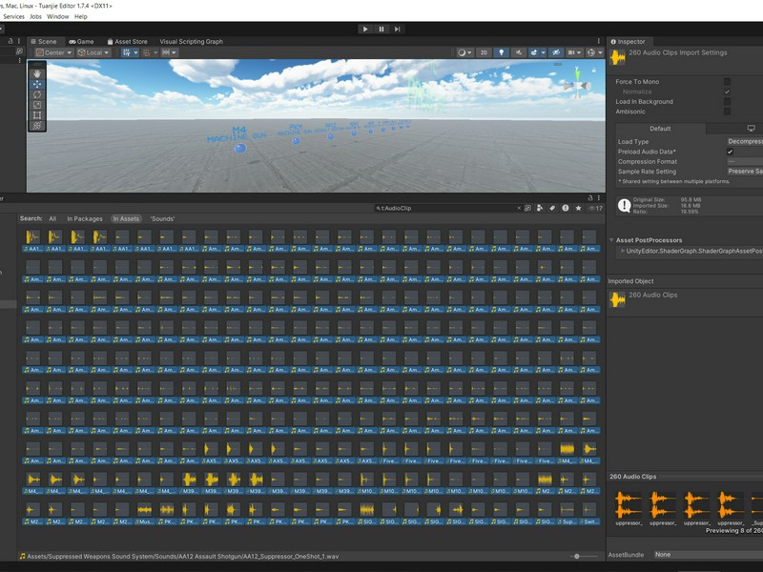Select the Scale tool
The height and width of the screenshot is (572, 763).
(37, 105)
